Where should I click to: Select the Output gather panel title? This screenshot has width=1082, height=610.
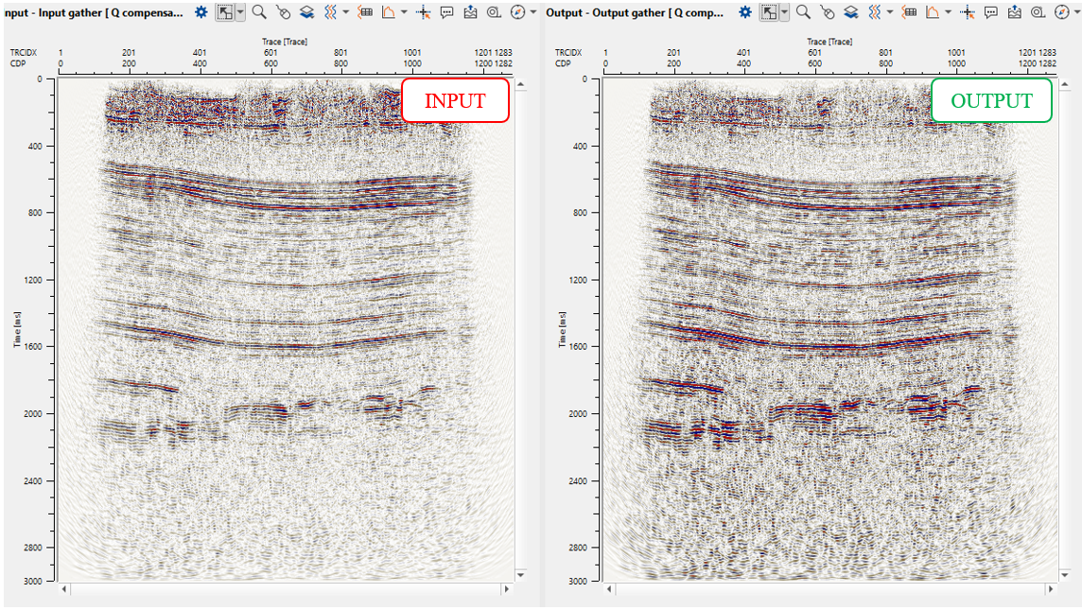(x=637, y=12)
